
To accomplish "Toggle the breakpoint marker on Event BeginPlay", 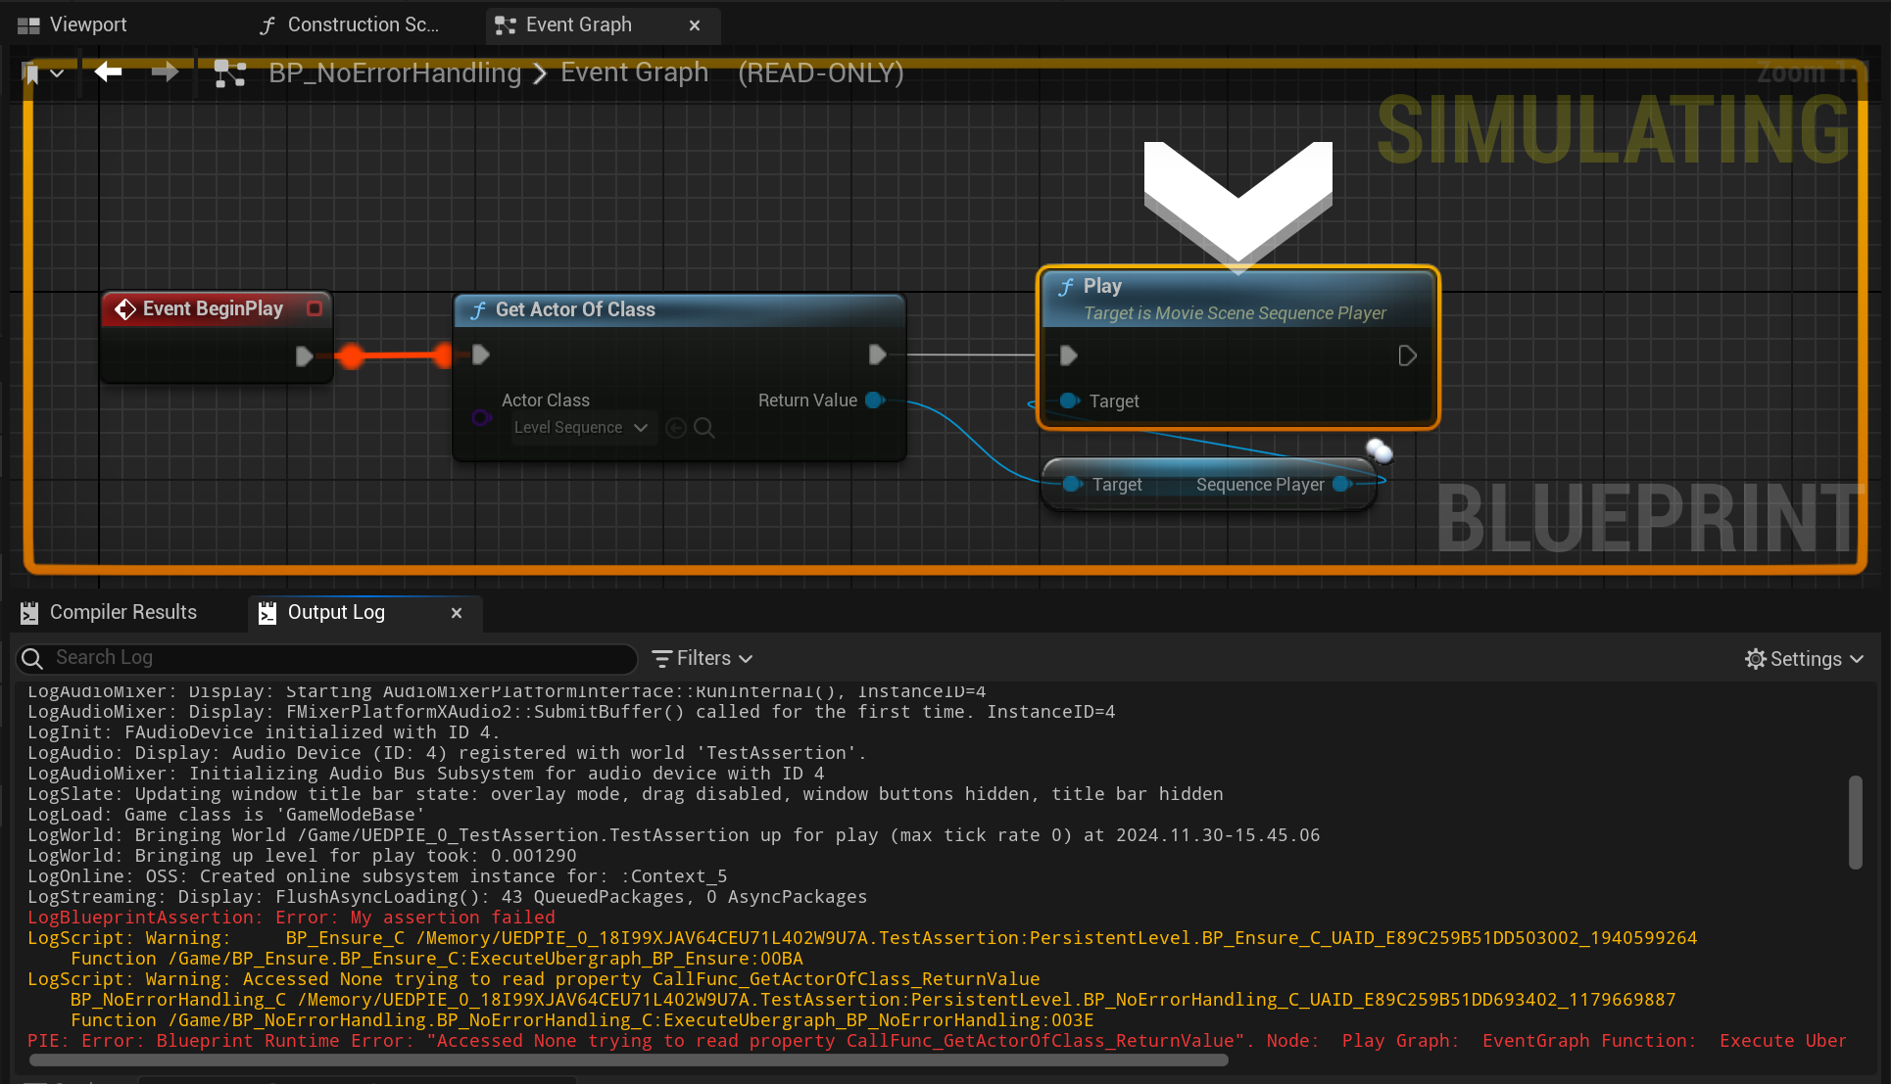I will click(315, 308).
